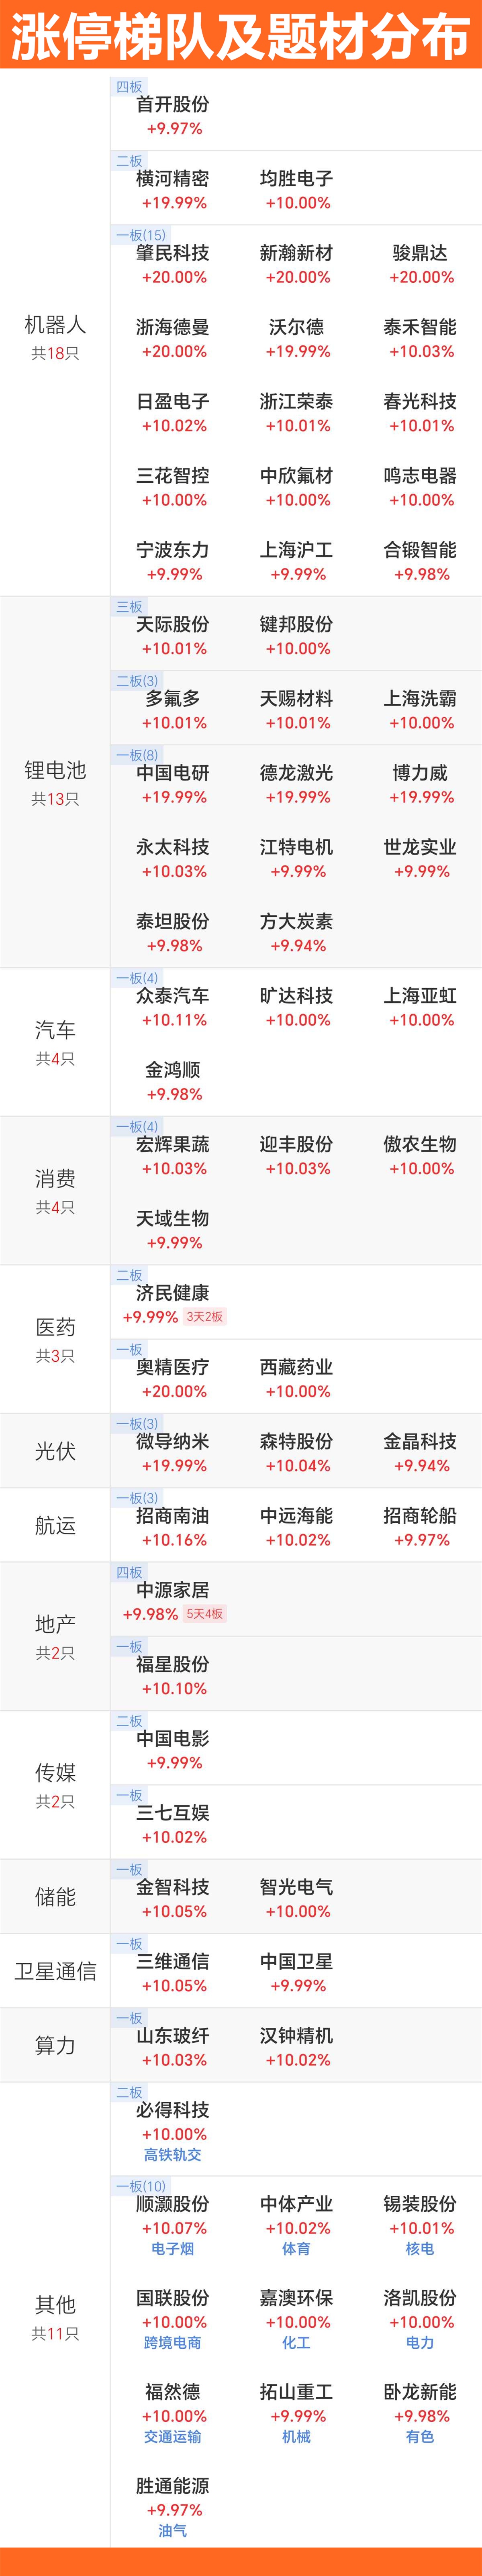The image size is (482, 2576).
Task: Open the 胜通能源 stock entry
Action: point(173,2506)
